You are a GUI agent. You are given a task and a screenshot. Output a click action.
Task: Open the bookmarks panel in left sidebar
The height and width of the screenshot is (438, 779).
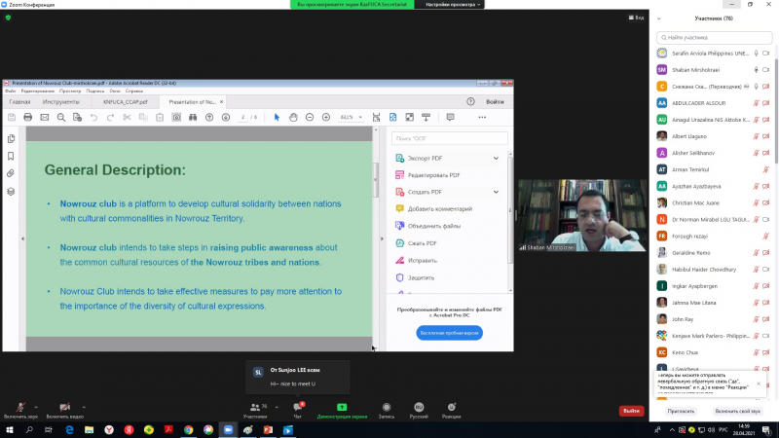[x=11, y=156]
